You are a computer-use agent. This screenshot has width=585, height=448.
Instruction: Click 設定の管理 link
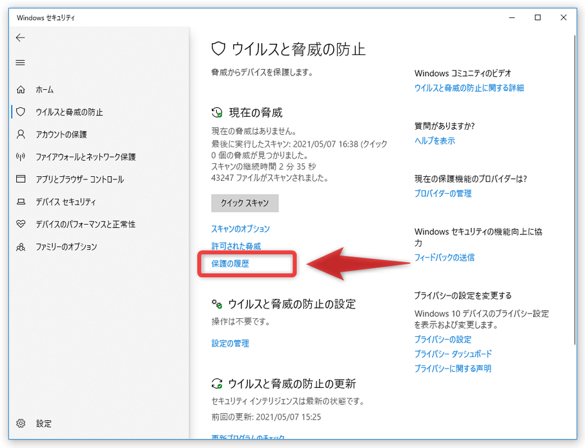tap(231, 343)
